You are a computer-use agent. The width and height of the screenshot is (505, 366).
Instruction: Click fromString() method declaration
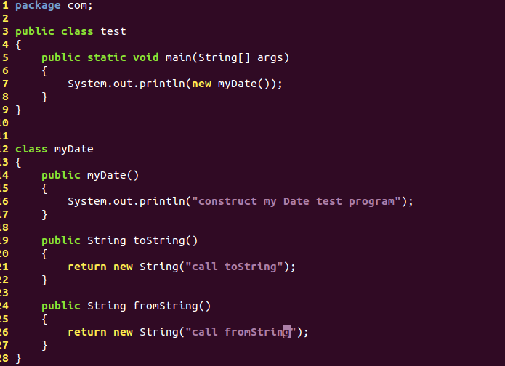click(x=171, y=306)
